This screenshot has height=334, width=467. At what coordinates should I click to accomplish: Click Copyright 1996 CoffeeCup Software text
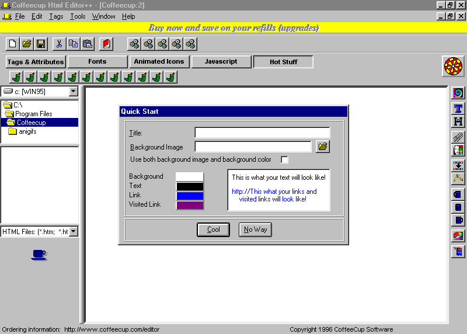[341, 329]
